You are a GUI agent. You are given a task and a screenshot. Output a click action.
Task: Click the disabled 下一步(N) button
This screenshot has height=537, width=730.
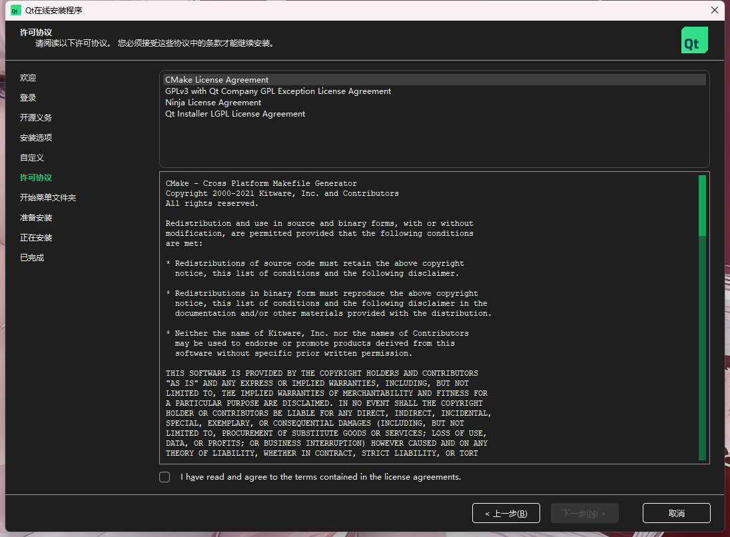tap(584, 513)
